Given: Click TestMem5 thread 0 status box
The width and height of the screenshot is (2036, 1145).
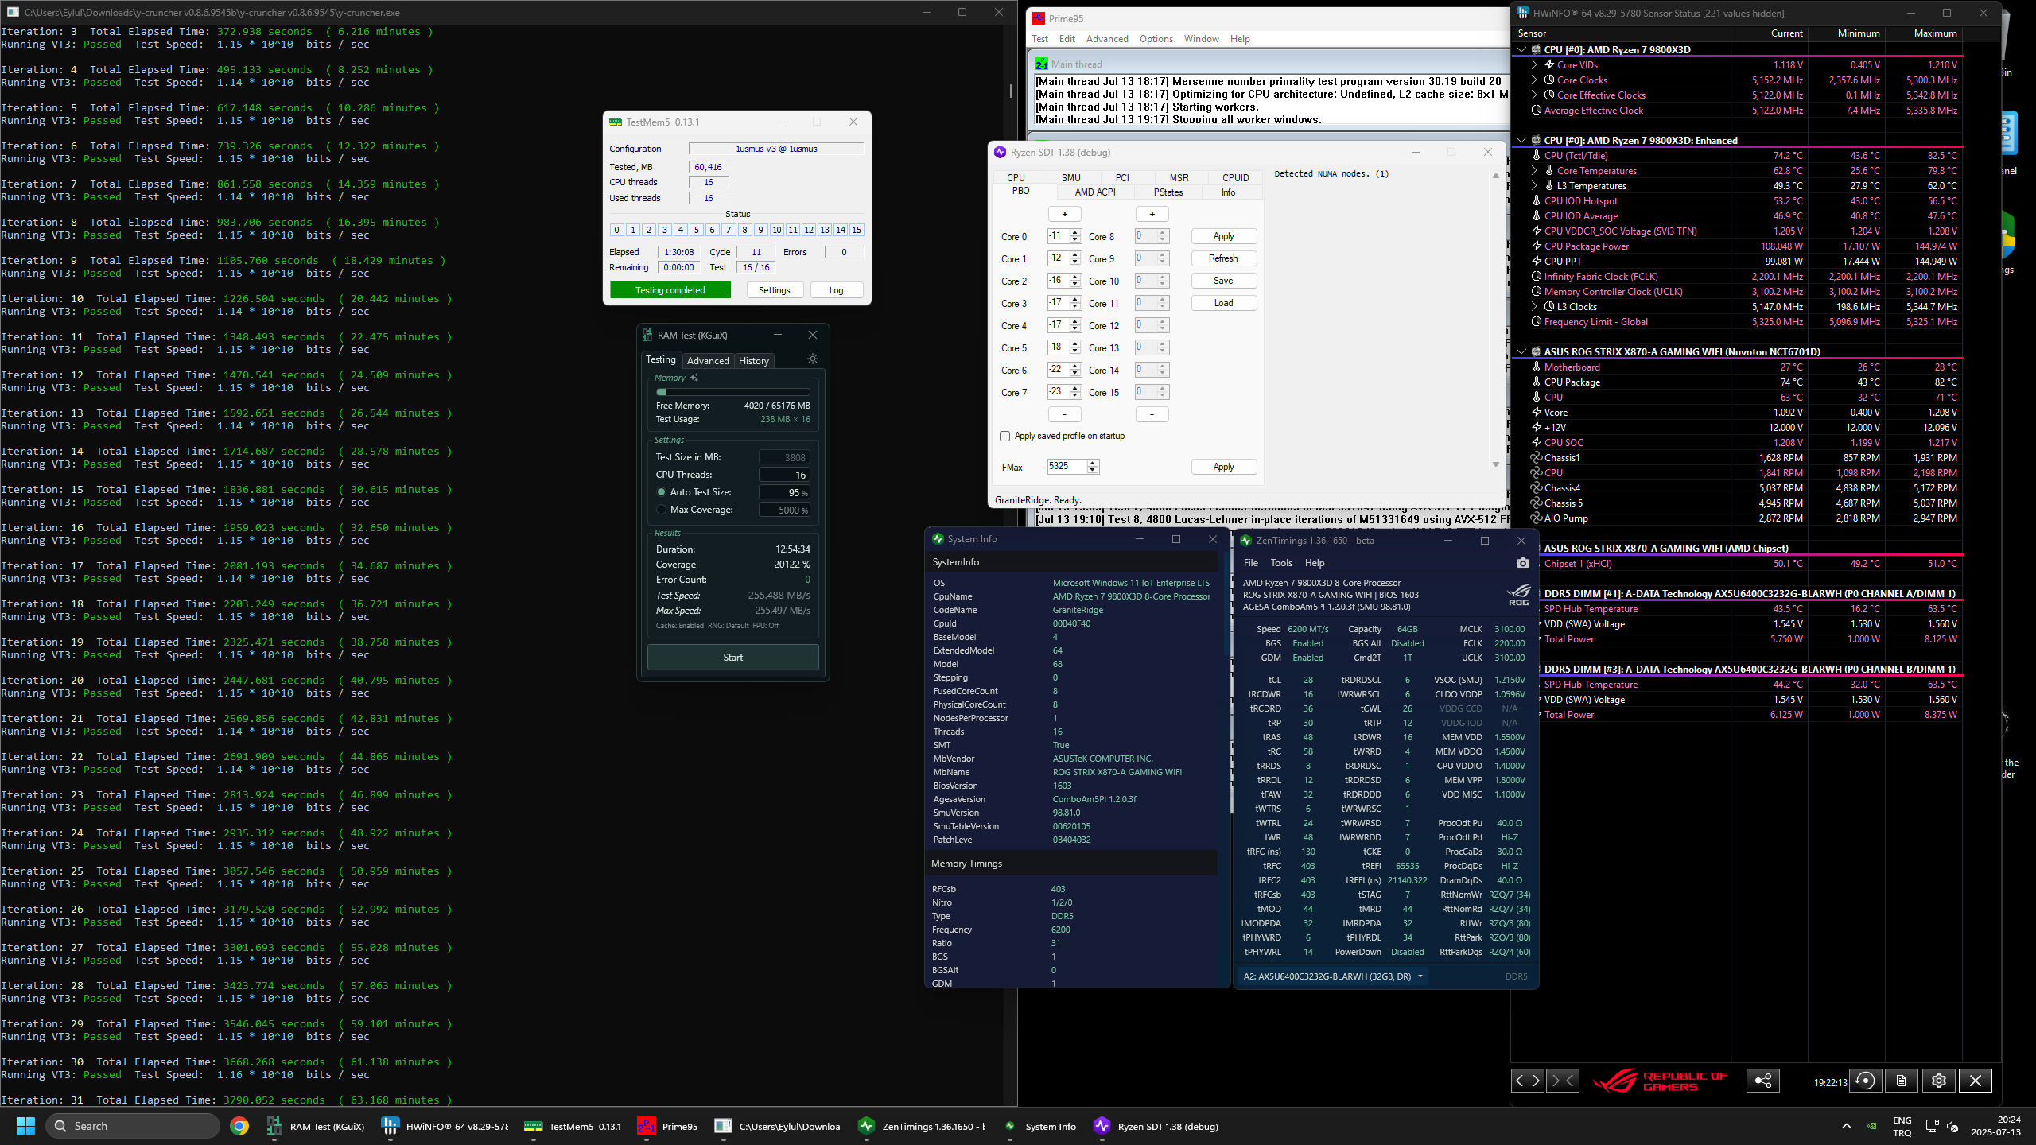Looking at the screenshot, I should pyautogui.click(x=616, y=230).
